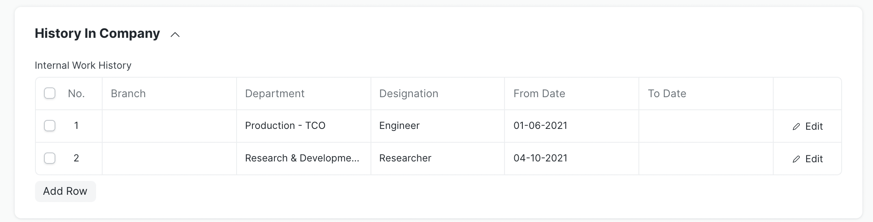
Task: Select the Researcher designation cell
Action: coord(437,159)
